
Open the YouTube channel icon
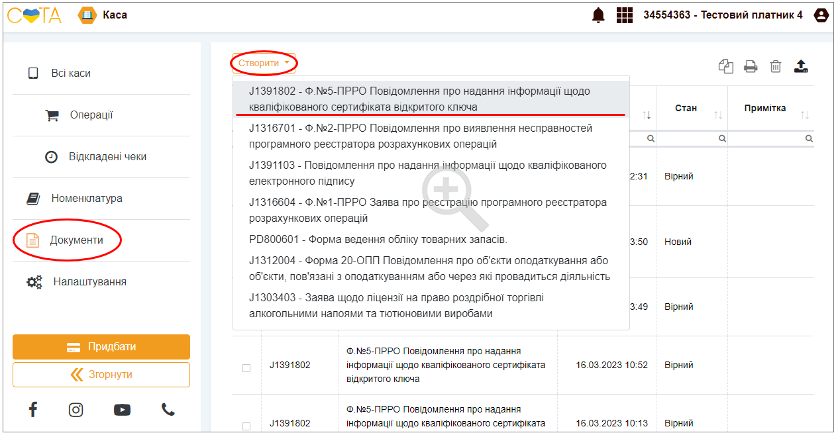point(122,410)
